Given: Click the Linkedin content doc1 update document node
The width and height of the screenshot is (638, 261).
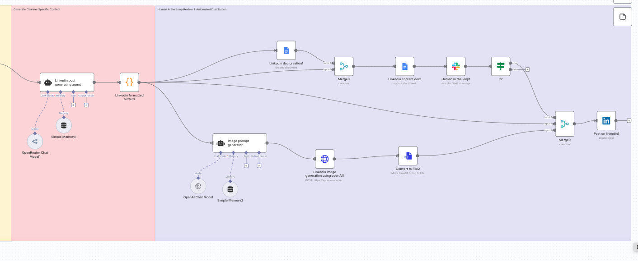Looking at the screenshot, I should [404, 66].
